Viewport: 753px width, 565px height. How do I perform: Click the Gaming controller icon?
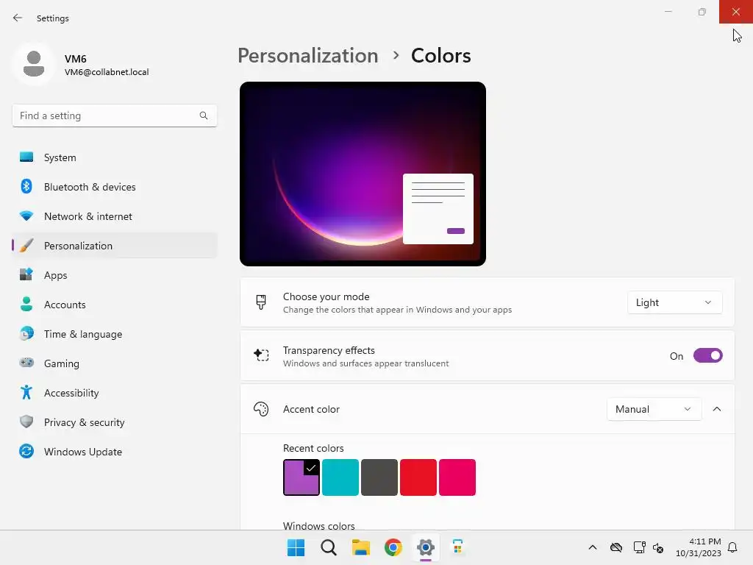click(x=26, y=363)
